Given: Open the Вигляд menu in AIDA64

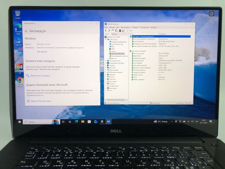Looking at the screenshot, I should [112, 27].
